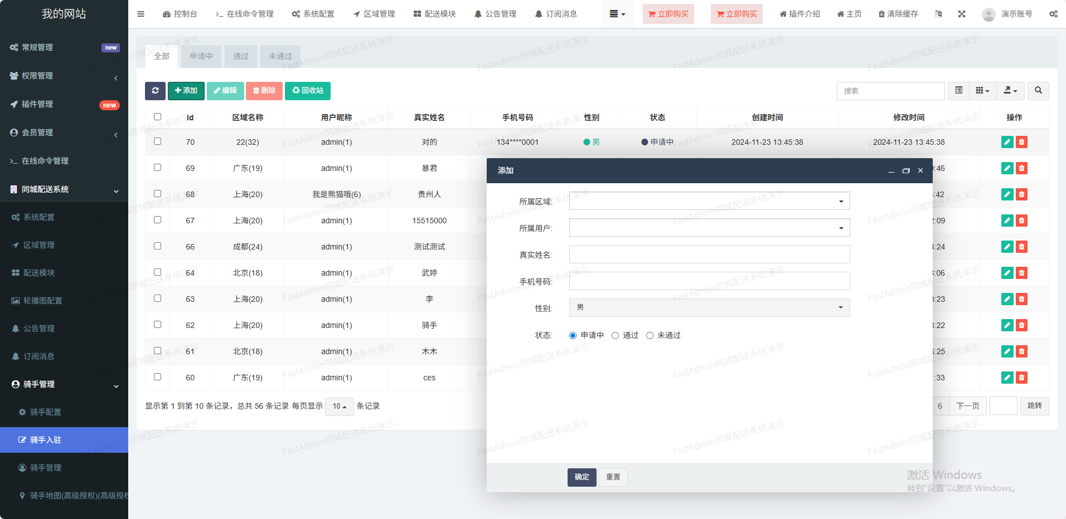The height and width of the screenshot is (519, 1066).
Task: Check the box for row Id 70
Action: (157, 141)
